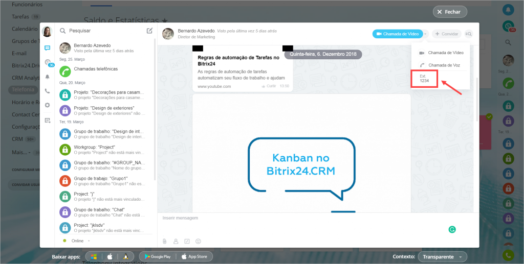Open Contact Center in left navigation
The image size is (524, 264).
pos(26,114)
